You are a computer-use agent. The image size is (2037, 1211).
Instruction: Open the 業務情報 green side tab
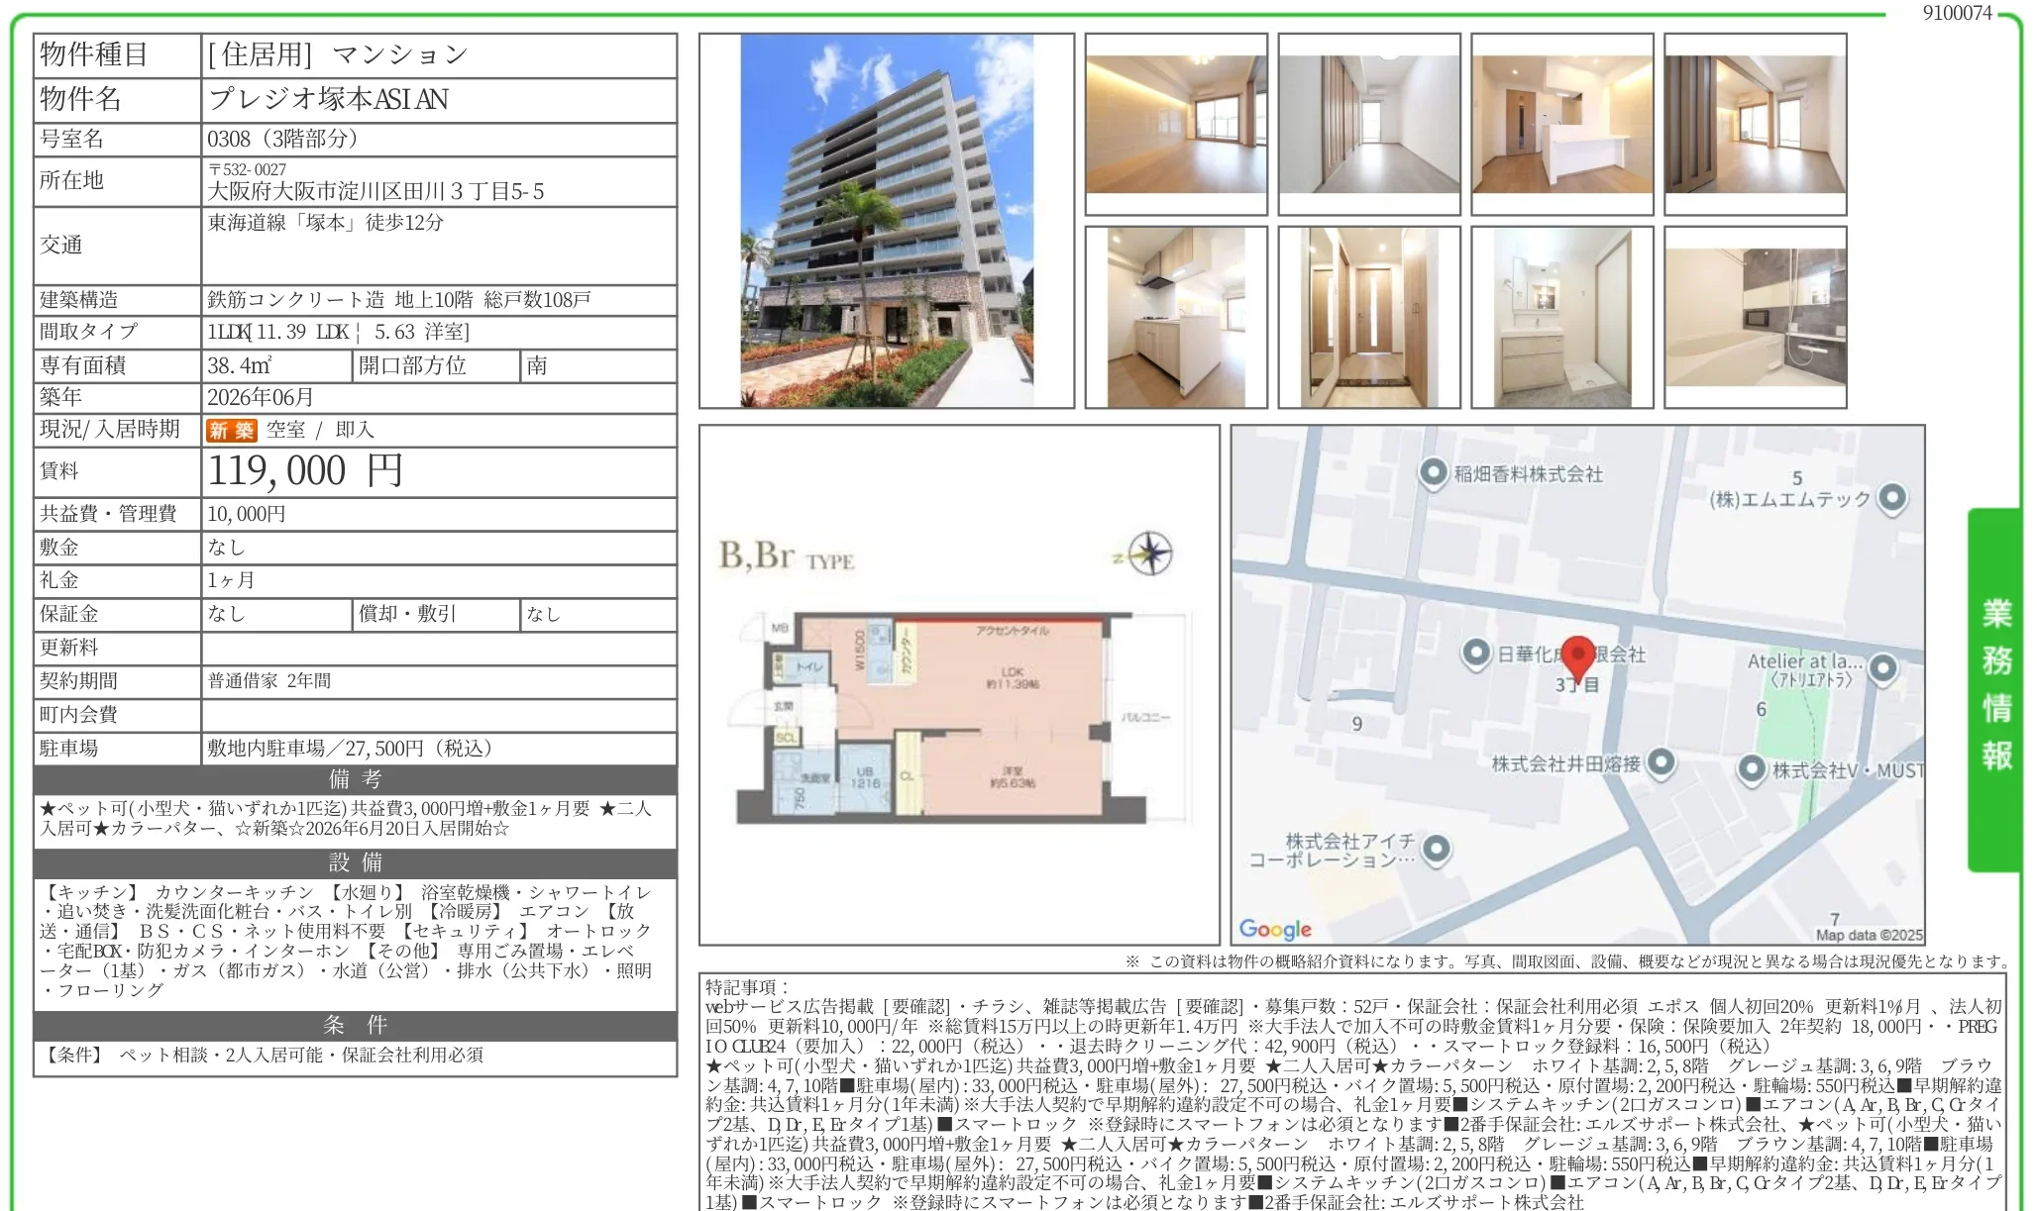point(1994,689)
